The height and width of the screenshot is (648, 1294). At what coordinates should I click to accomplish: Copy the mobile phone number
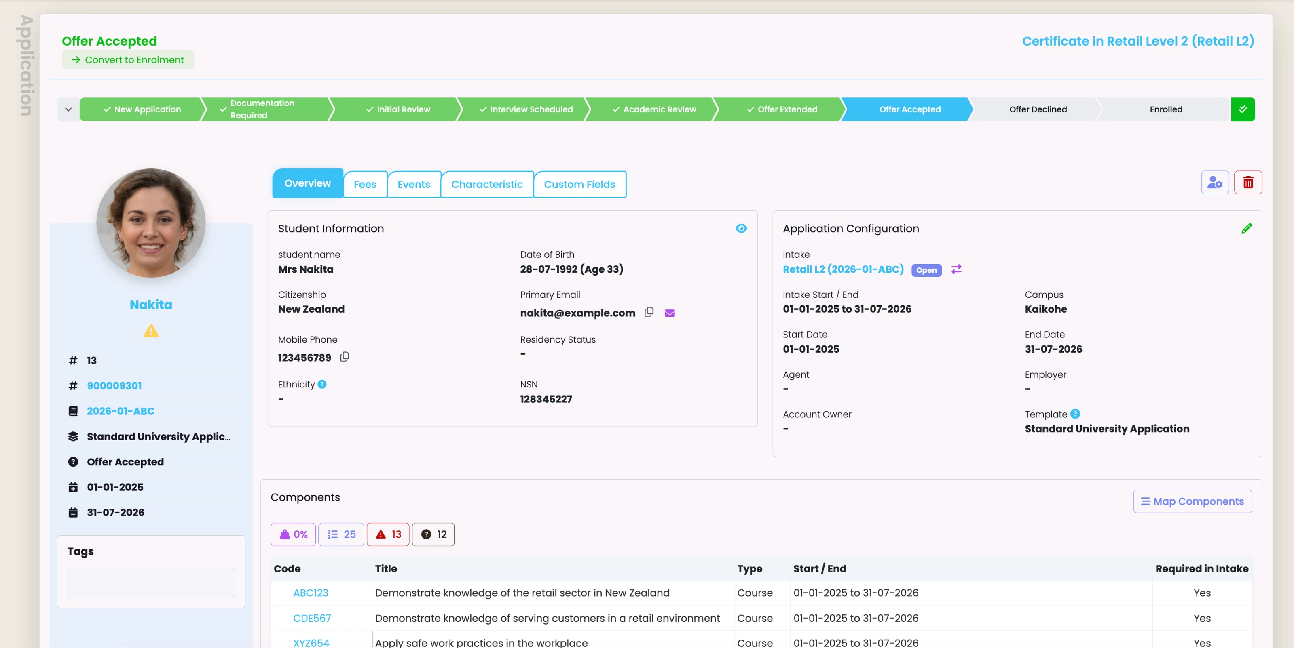(x=344, y=357)
